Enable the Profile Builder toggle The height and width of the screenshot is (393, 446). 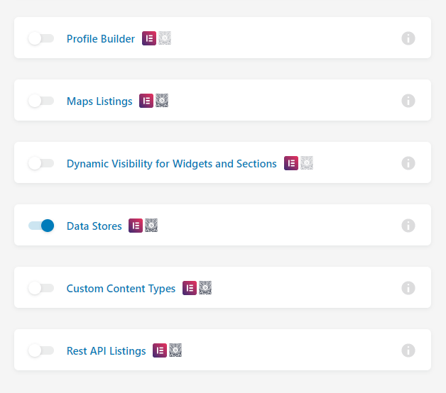click(41, 38)
